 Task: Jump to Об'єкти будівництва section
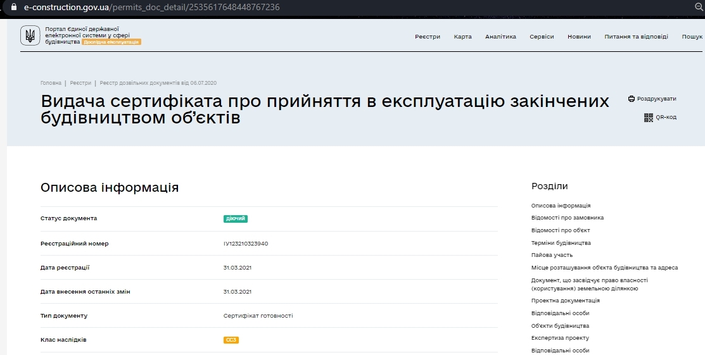[x=560, y=326]
